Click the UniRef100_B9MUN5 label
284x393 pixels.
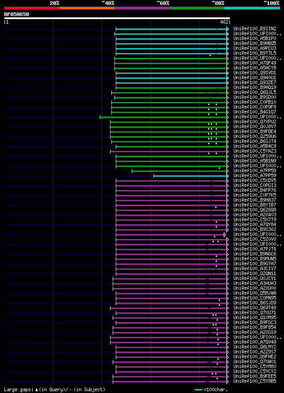tap(255, 259)
